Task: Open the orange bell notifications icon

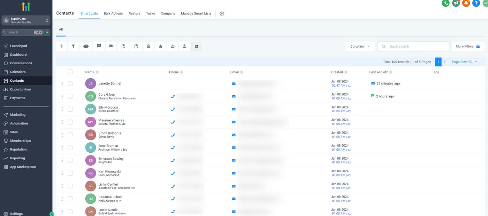Action: coord(466,3)
